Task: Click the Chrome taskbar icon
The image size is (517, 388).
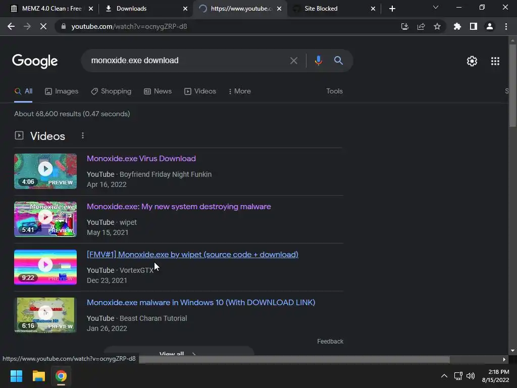Action: [61, 376]
